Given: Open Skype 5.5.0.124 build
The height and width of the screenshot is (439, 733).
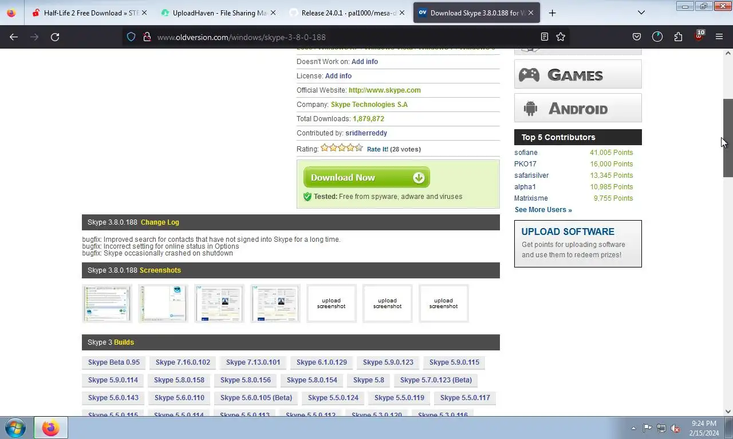Looking at the screenshot, I should pyautogui.click(x=333, y=398).
